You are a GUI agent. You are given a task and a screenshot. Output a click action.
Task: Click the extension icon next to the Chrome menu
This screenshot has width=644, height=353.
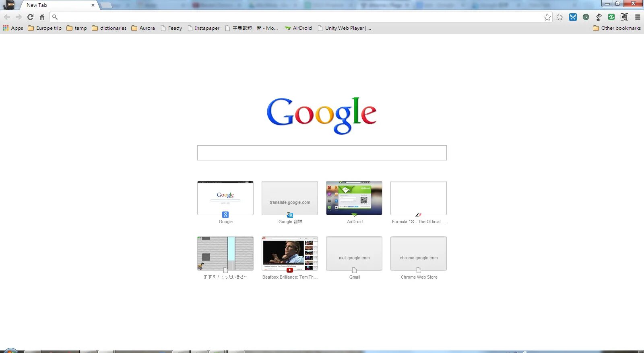point(624,17)
